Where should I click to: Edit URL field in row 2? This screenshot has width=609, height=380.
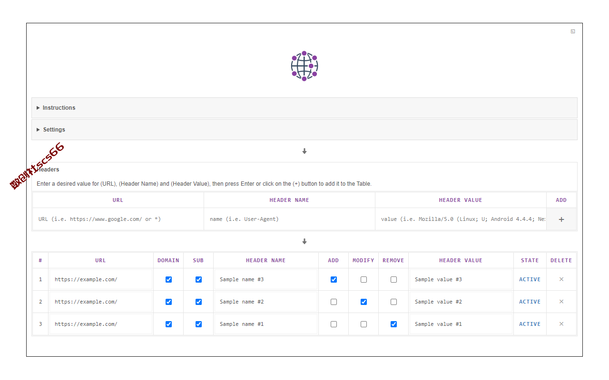(x=101, y=302)
